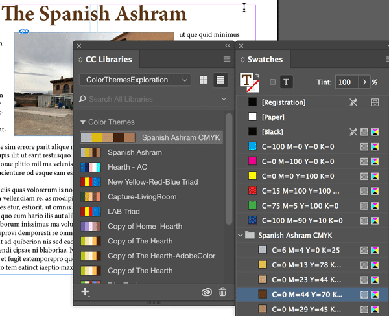Delete selected library item with trash icon
This screenshot has width=389, height=316.
click(222, 292)
